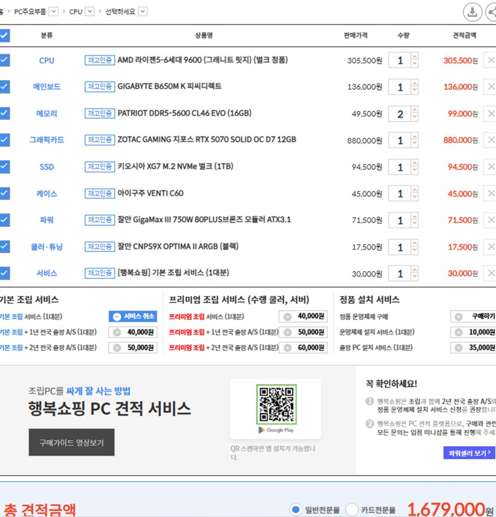Click 구매가이드 영상보기 button
Viewport: 496px width, 517px height.
point(72,443)
